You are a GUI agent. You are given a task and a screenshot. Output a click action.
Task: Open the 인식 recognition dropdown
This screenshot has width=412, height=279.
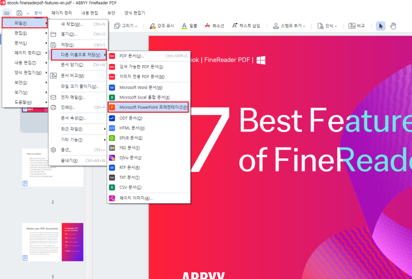[x=327, y=26]
